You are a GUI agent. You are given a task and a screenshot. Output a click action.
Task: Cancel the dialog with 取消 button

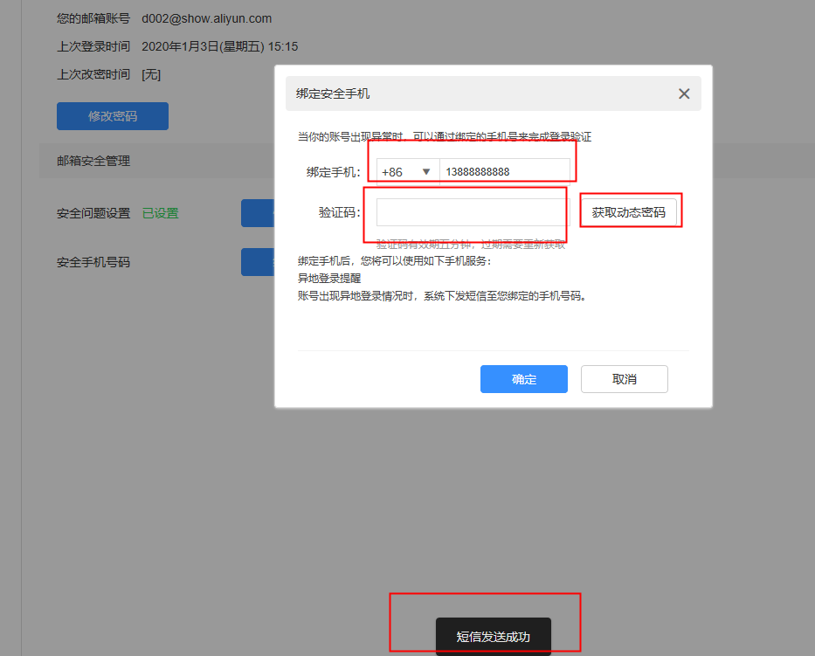tap(624, 379)
